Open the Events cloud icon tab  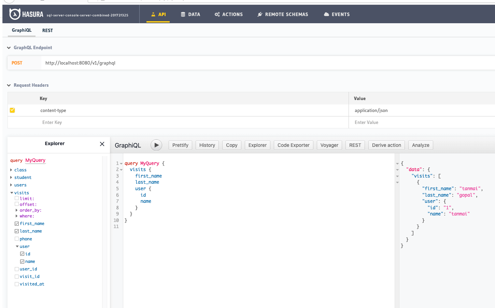(x=327, y=14)
